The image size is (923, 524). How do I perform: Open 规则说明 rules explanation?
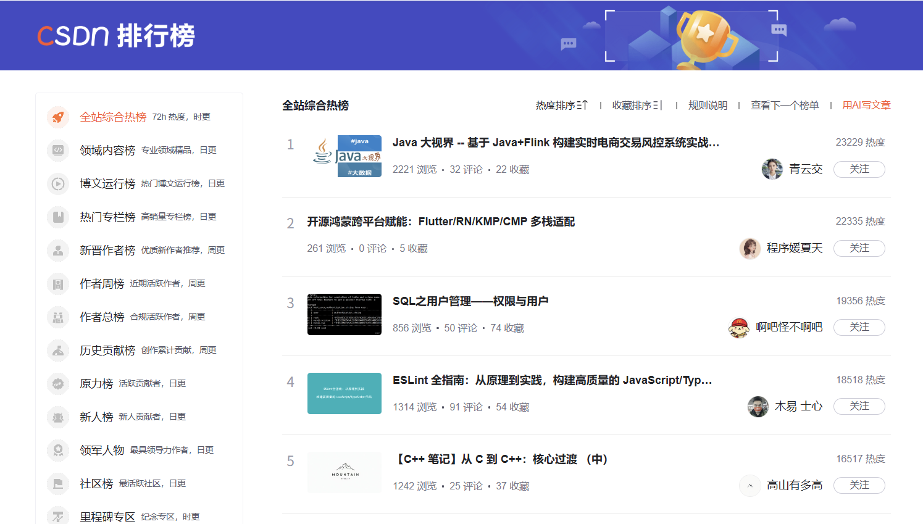pos(708,106)
